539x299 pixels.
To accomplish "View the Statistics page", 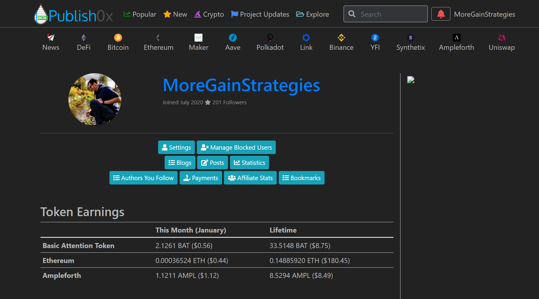I will 249,163.
